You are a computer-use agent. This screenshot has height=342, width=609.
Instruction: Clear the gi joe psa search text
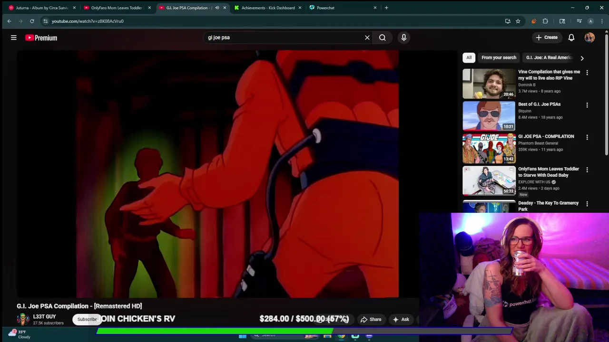pos(367,38)
